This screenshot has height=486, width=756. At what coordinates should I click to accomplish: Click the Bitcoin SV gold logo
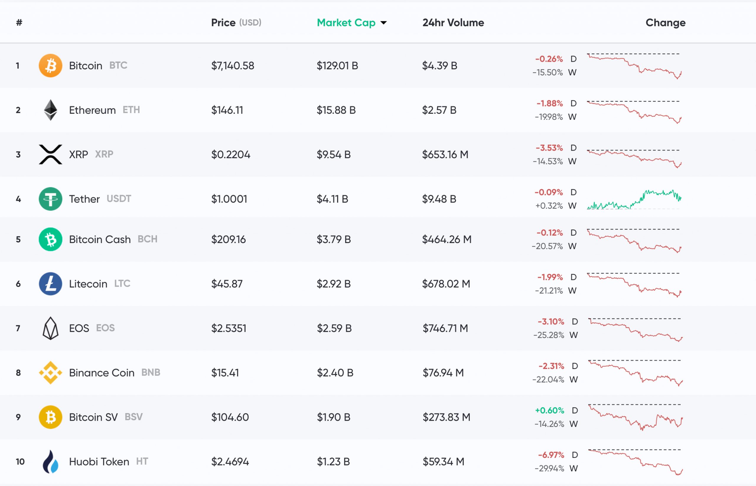50,417
